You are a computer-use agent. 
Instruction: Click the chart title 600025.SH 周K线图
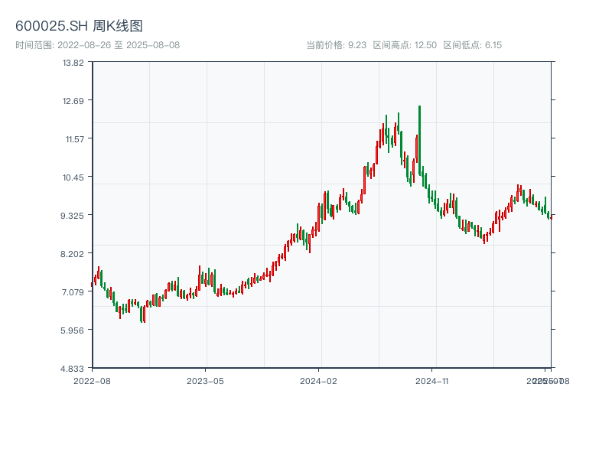coord(79,26)
